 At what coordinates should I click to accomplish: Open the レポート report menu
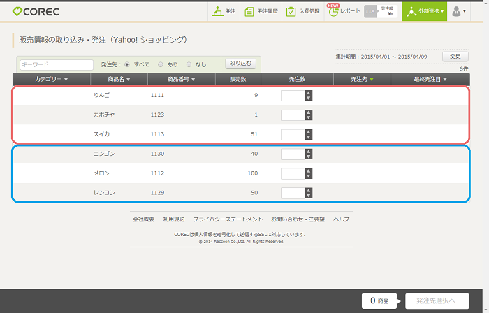tap(344, 11)
